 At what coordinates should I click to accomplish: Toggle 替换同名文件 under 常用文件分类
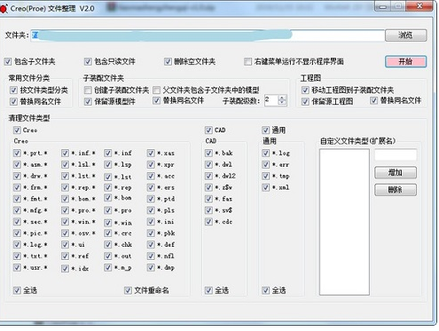coord(13,101)
